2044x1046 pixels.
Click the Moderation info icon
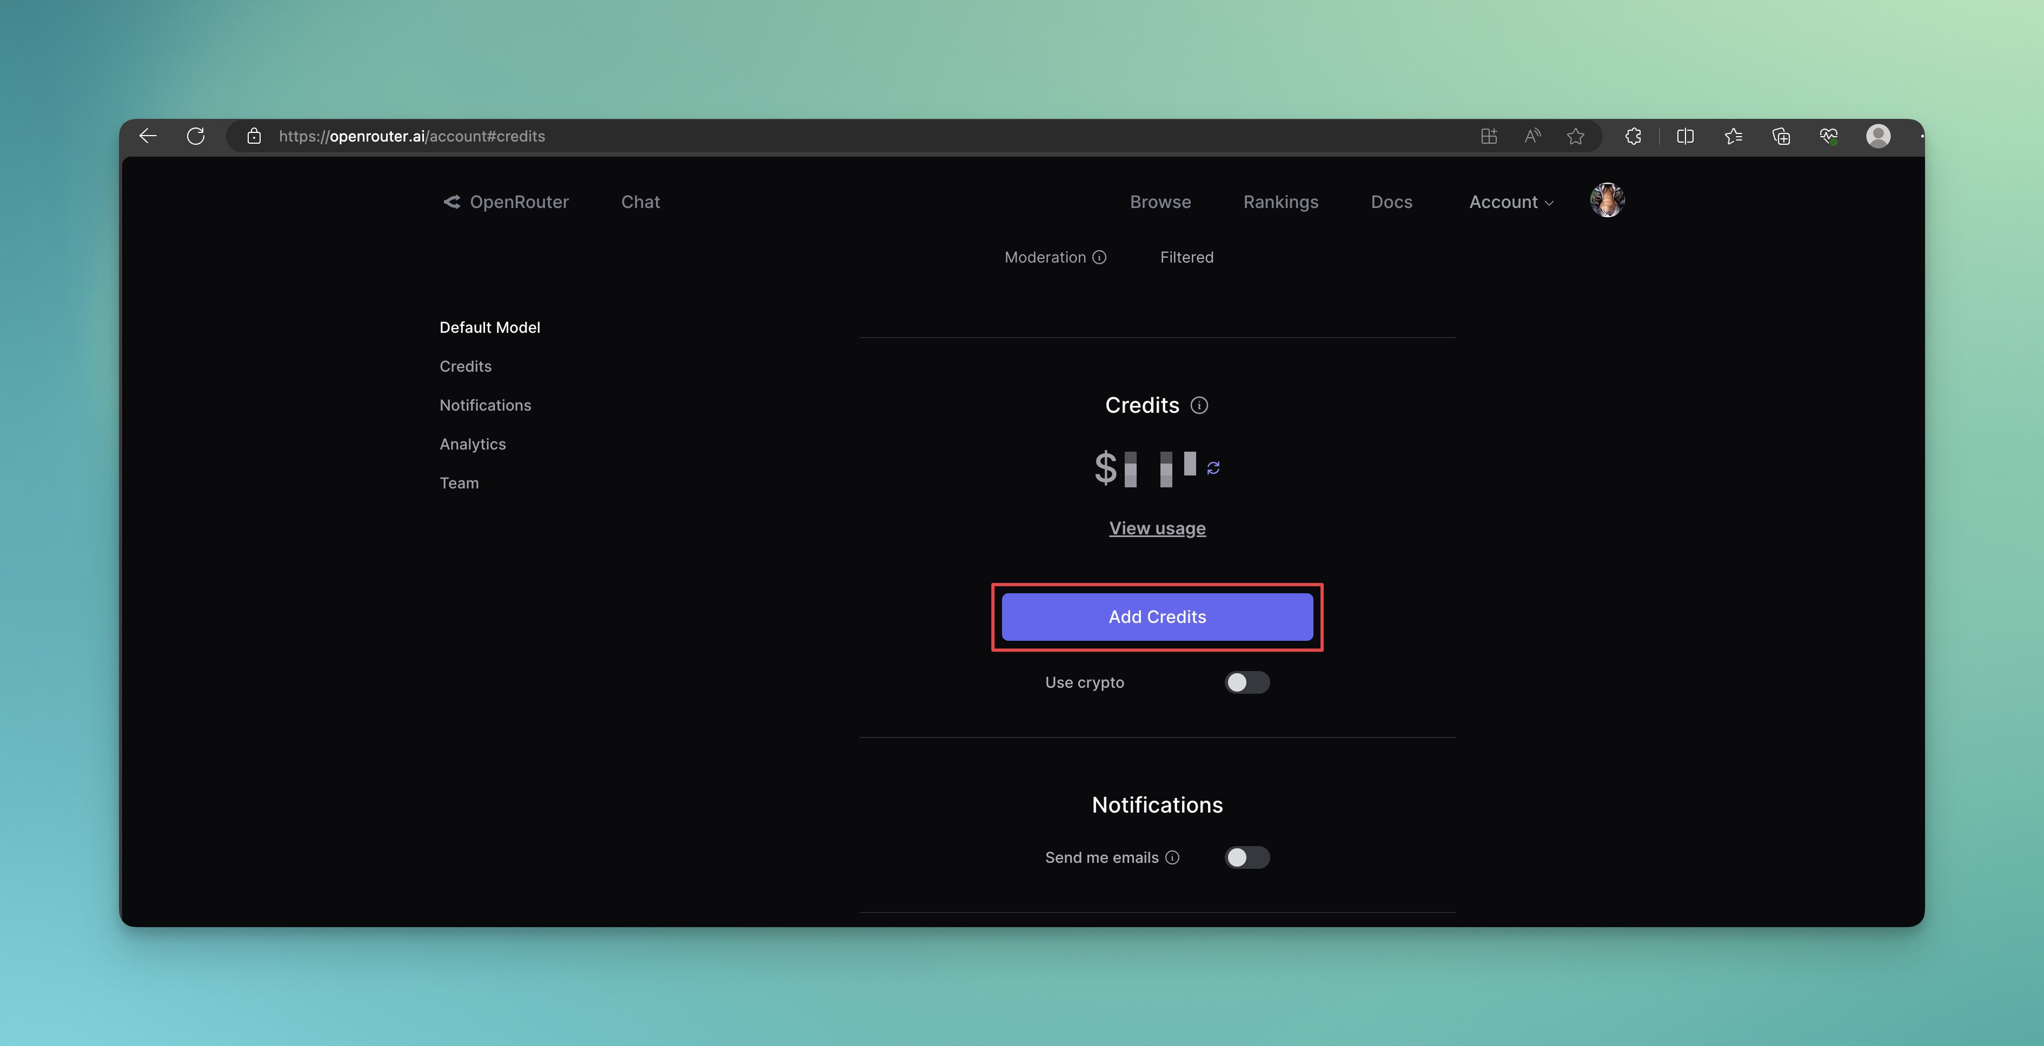click(1099, 257)
